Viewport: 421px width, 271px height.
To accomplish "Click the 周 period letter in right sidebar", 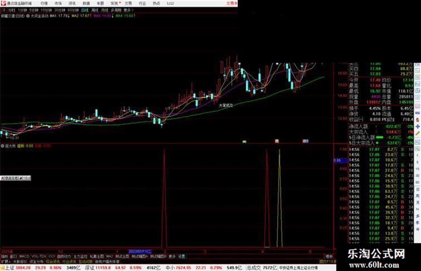I will [417, 196].
